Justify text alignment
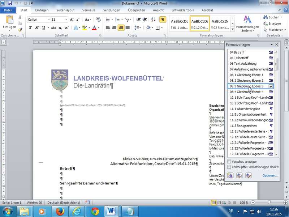Image resolution: width=289 pixels, height=217 pixels. (128, 28)
